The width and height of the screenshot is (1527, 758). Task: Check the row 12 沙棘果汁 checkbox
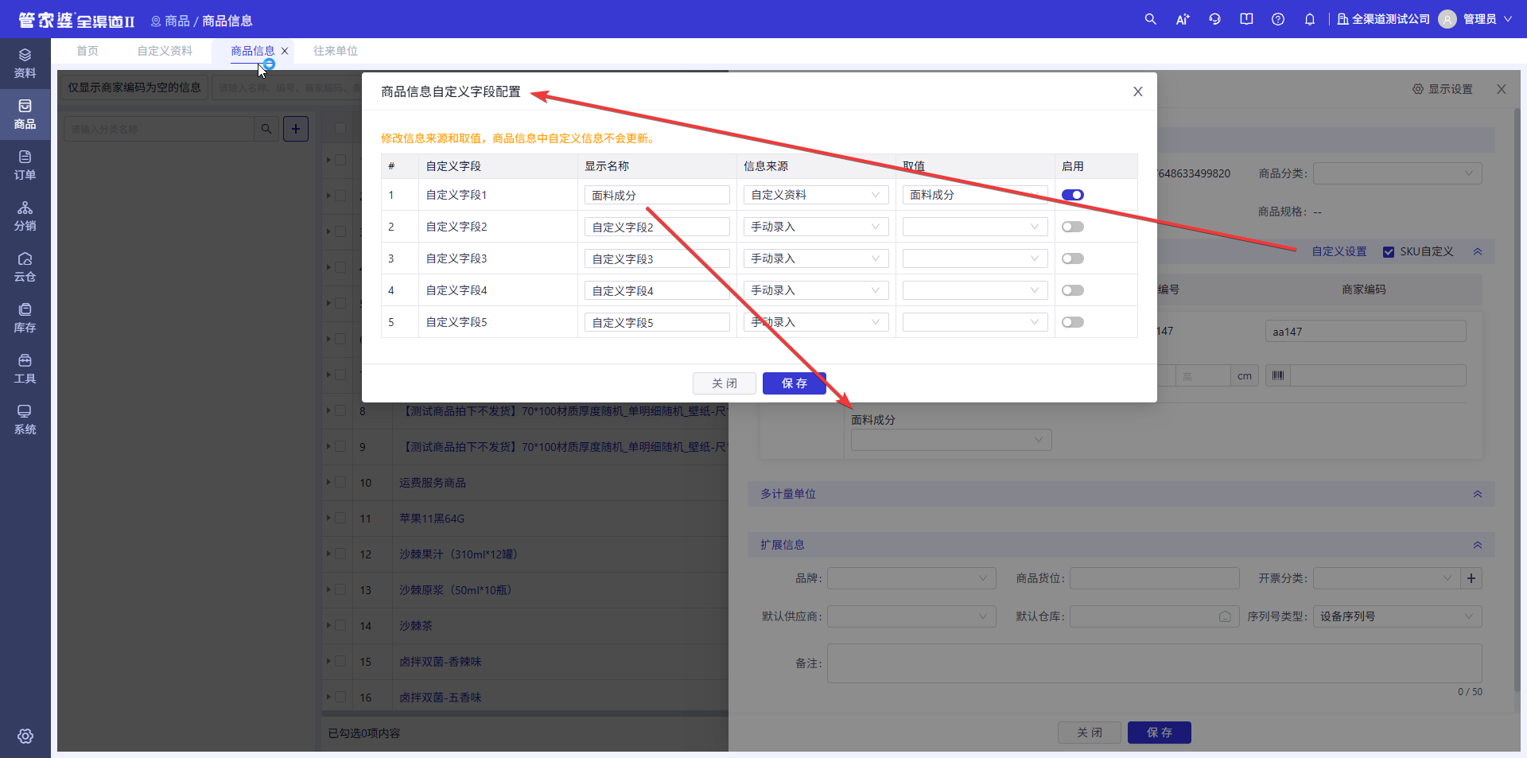point(340,554)
